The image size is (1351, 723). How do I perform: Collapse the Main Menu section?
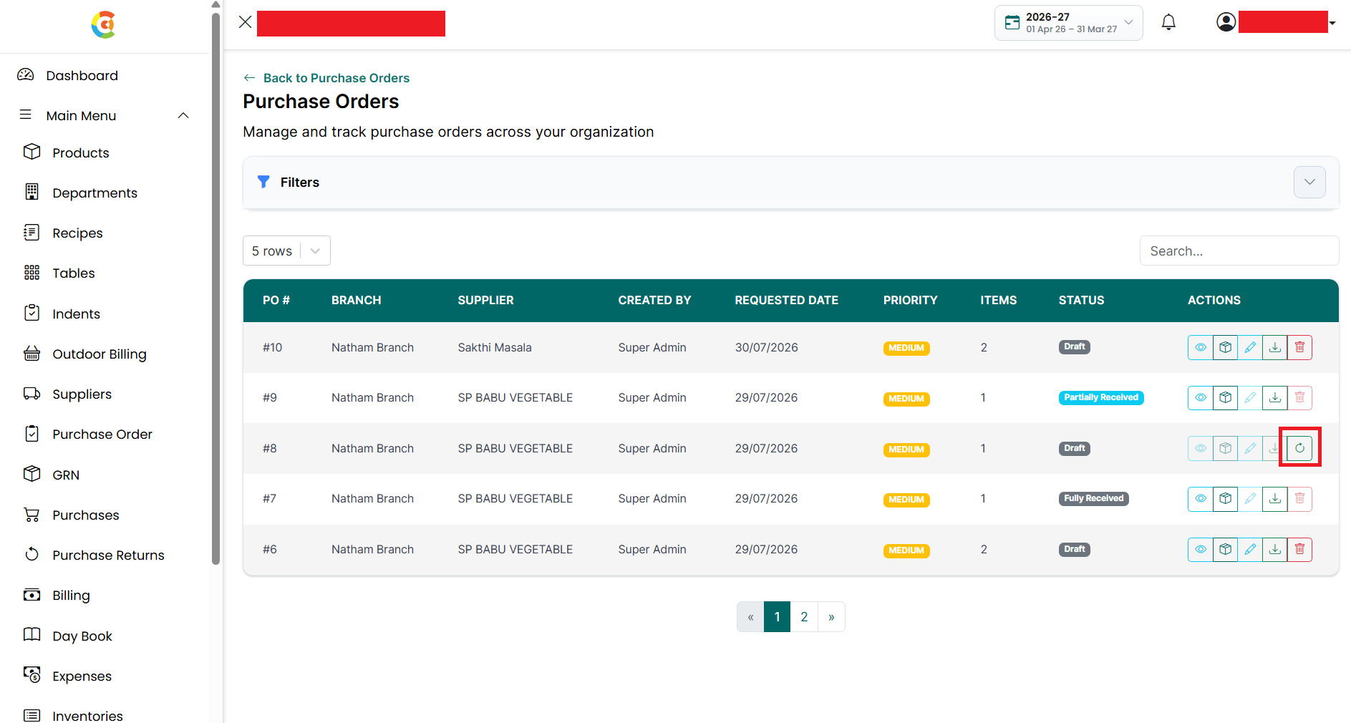point(183,116)
